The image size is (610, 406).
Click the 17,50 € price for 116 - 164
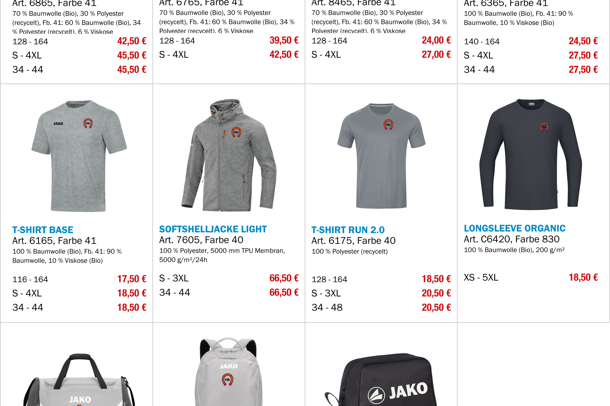point(132,279)
